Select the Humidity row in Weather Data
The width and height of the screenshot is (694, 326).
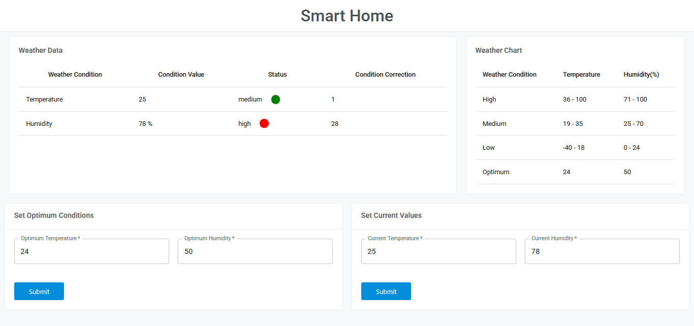tap(39, 123)
